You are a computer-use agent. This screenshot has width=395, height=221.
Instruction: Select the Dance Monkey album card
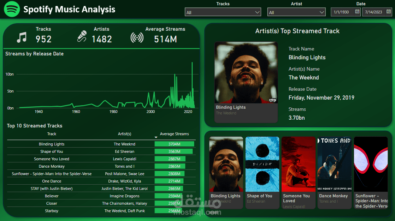click(335, 173)
